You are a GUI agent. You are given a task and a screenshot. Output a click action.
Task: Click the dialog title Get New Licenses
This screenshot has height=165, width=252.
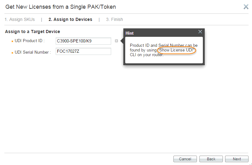click(x=61, y=7)
